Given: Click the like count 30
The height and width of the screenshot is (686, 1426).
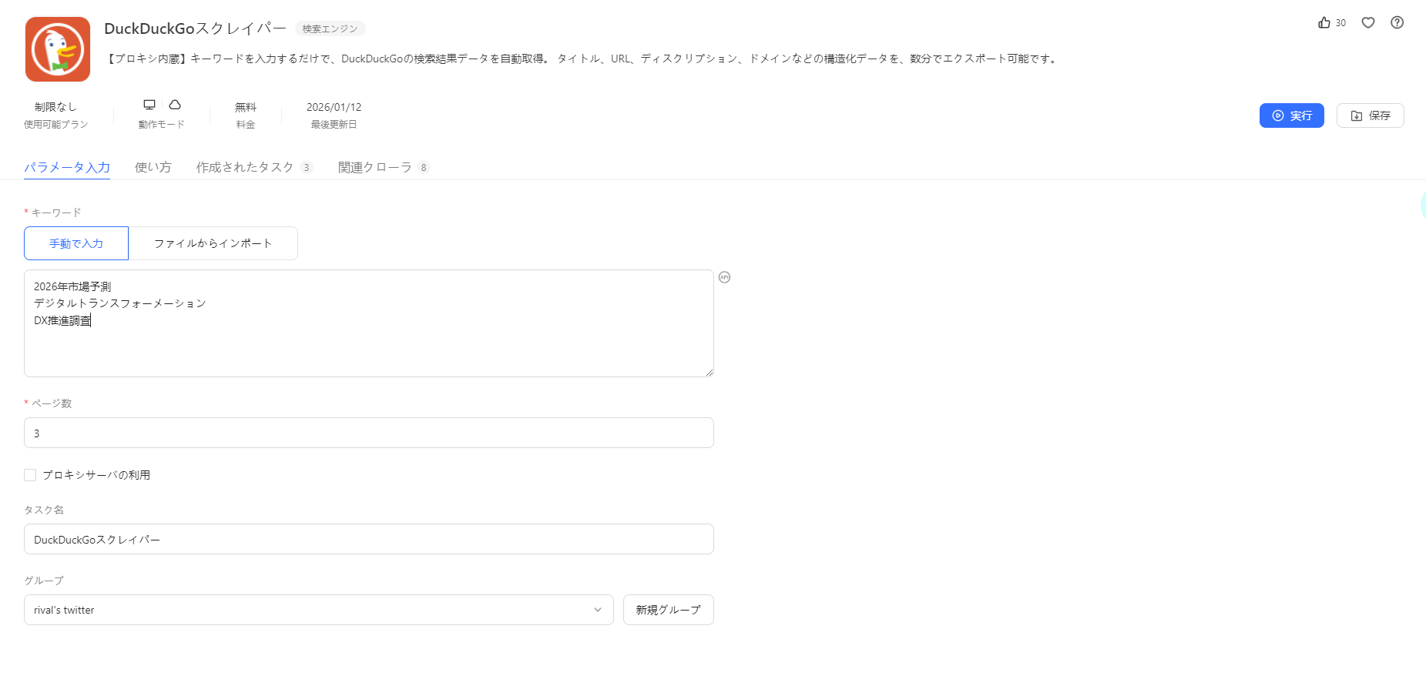Looking at the screenshot, I should (1340, 23).
